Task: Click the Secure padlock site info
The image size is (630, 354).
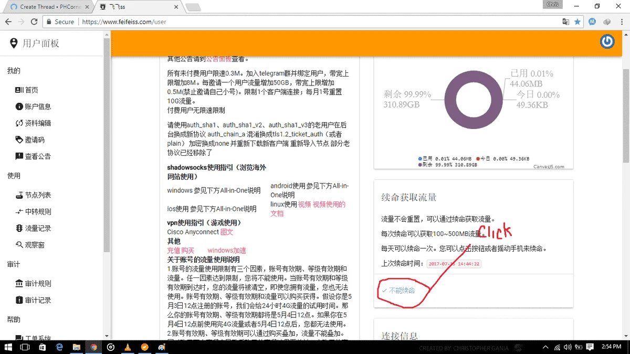Action: click(60, 22)
